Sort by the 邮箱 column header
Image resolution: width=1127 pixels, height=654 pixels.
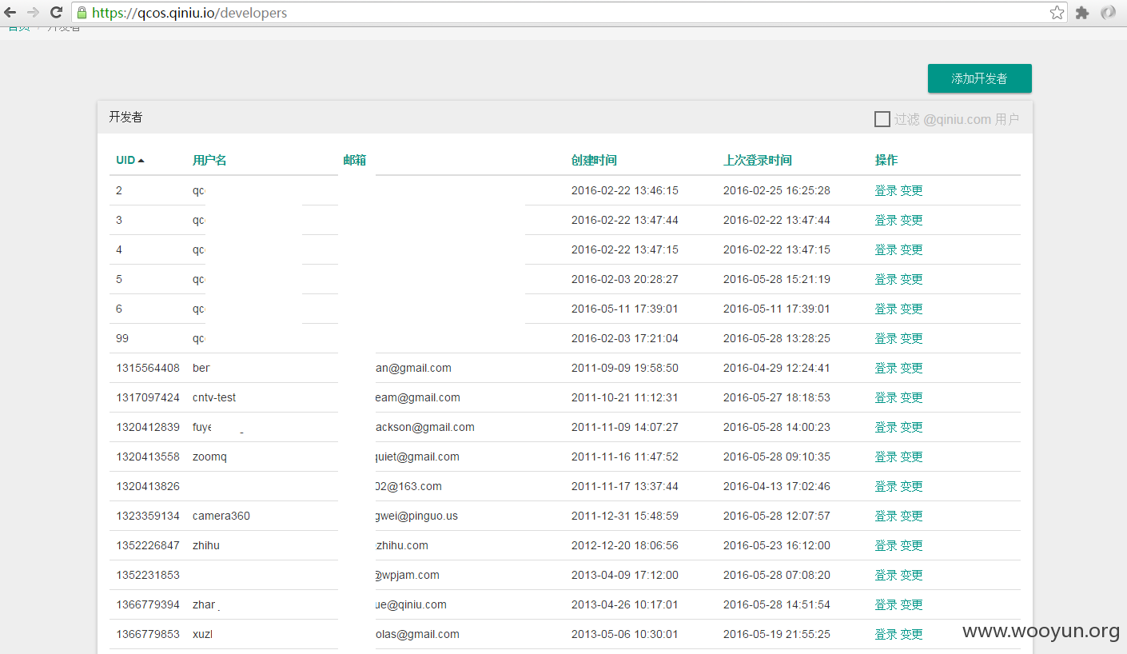[x=355, y=160]
